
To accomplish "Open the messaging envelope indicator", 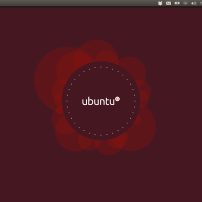I will click(169, 3).
